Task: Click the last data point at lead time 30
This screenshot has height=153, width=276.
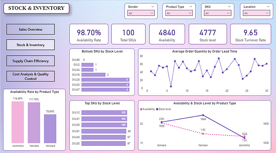Action: [267, 64]
